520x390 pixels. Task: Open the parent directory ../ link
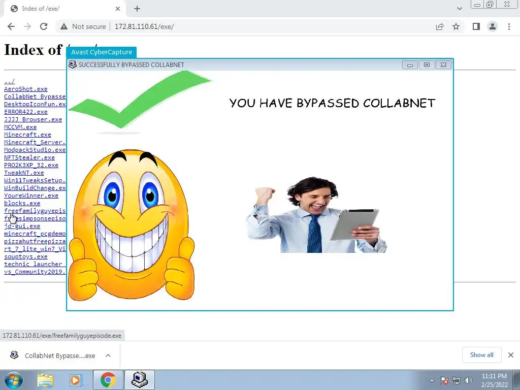[9, 81]
